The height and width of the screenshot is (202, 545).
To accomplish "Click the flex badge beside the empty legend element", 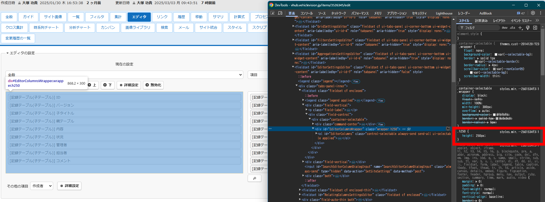I will coord(356,82).
